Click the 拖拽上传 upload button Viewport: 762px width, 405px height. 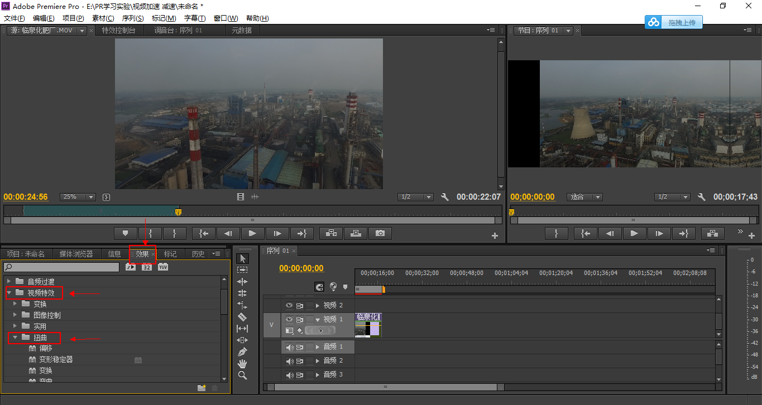click(x=674, y=22)
